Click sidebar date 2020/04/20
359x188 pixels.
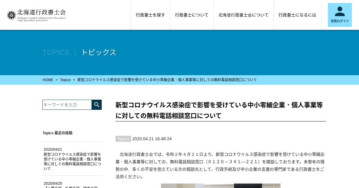pos(53,184)
